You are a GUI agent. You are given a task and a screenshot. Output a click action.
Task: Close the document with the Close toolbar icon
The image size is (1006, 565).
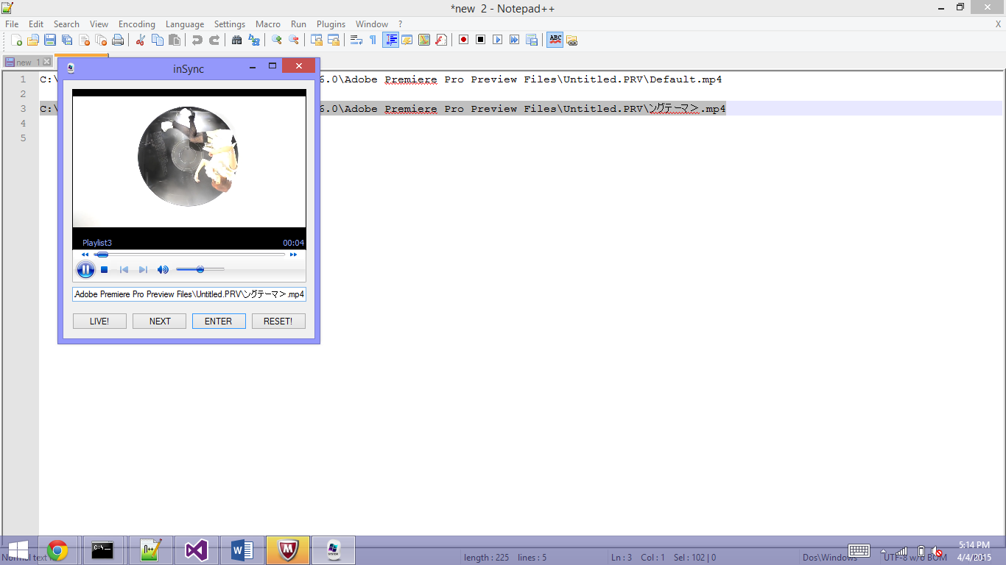point(84,40)
